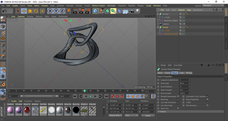The image size is (228, 121).
Task: Click the Coordinate System icon
Action: [68, 11]
